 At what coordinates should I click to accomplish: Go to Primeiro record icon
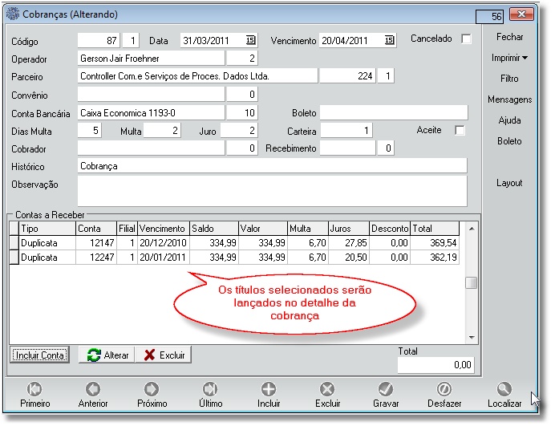point(34,389)
